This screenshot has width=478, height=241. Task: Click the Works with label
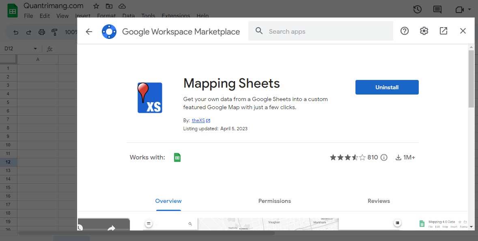[147, 157]
